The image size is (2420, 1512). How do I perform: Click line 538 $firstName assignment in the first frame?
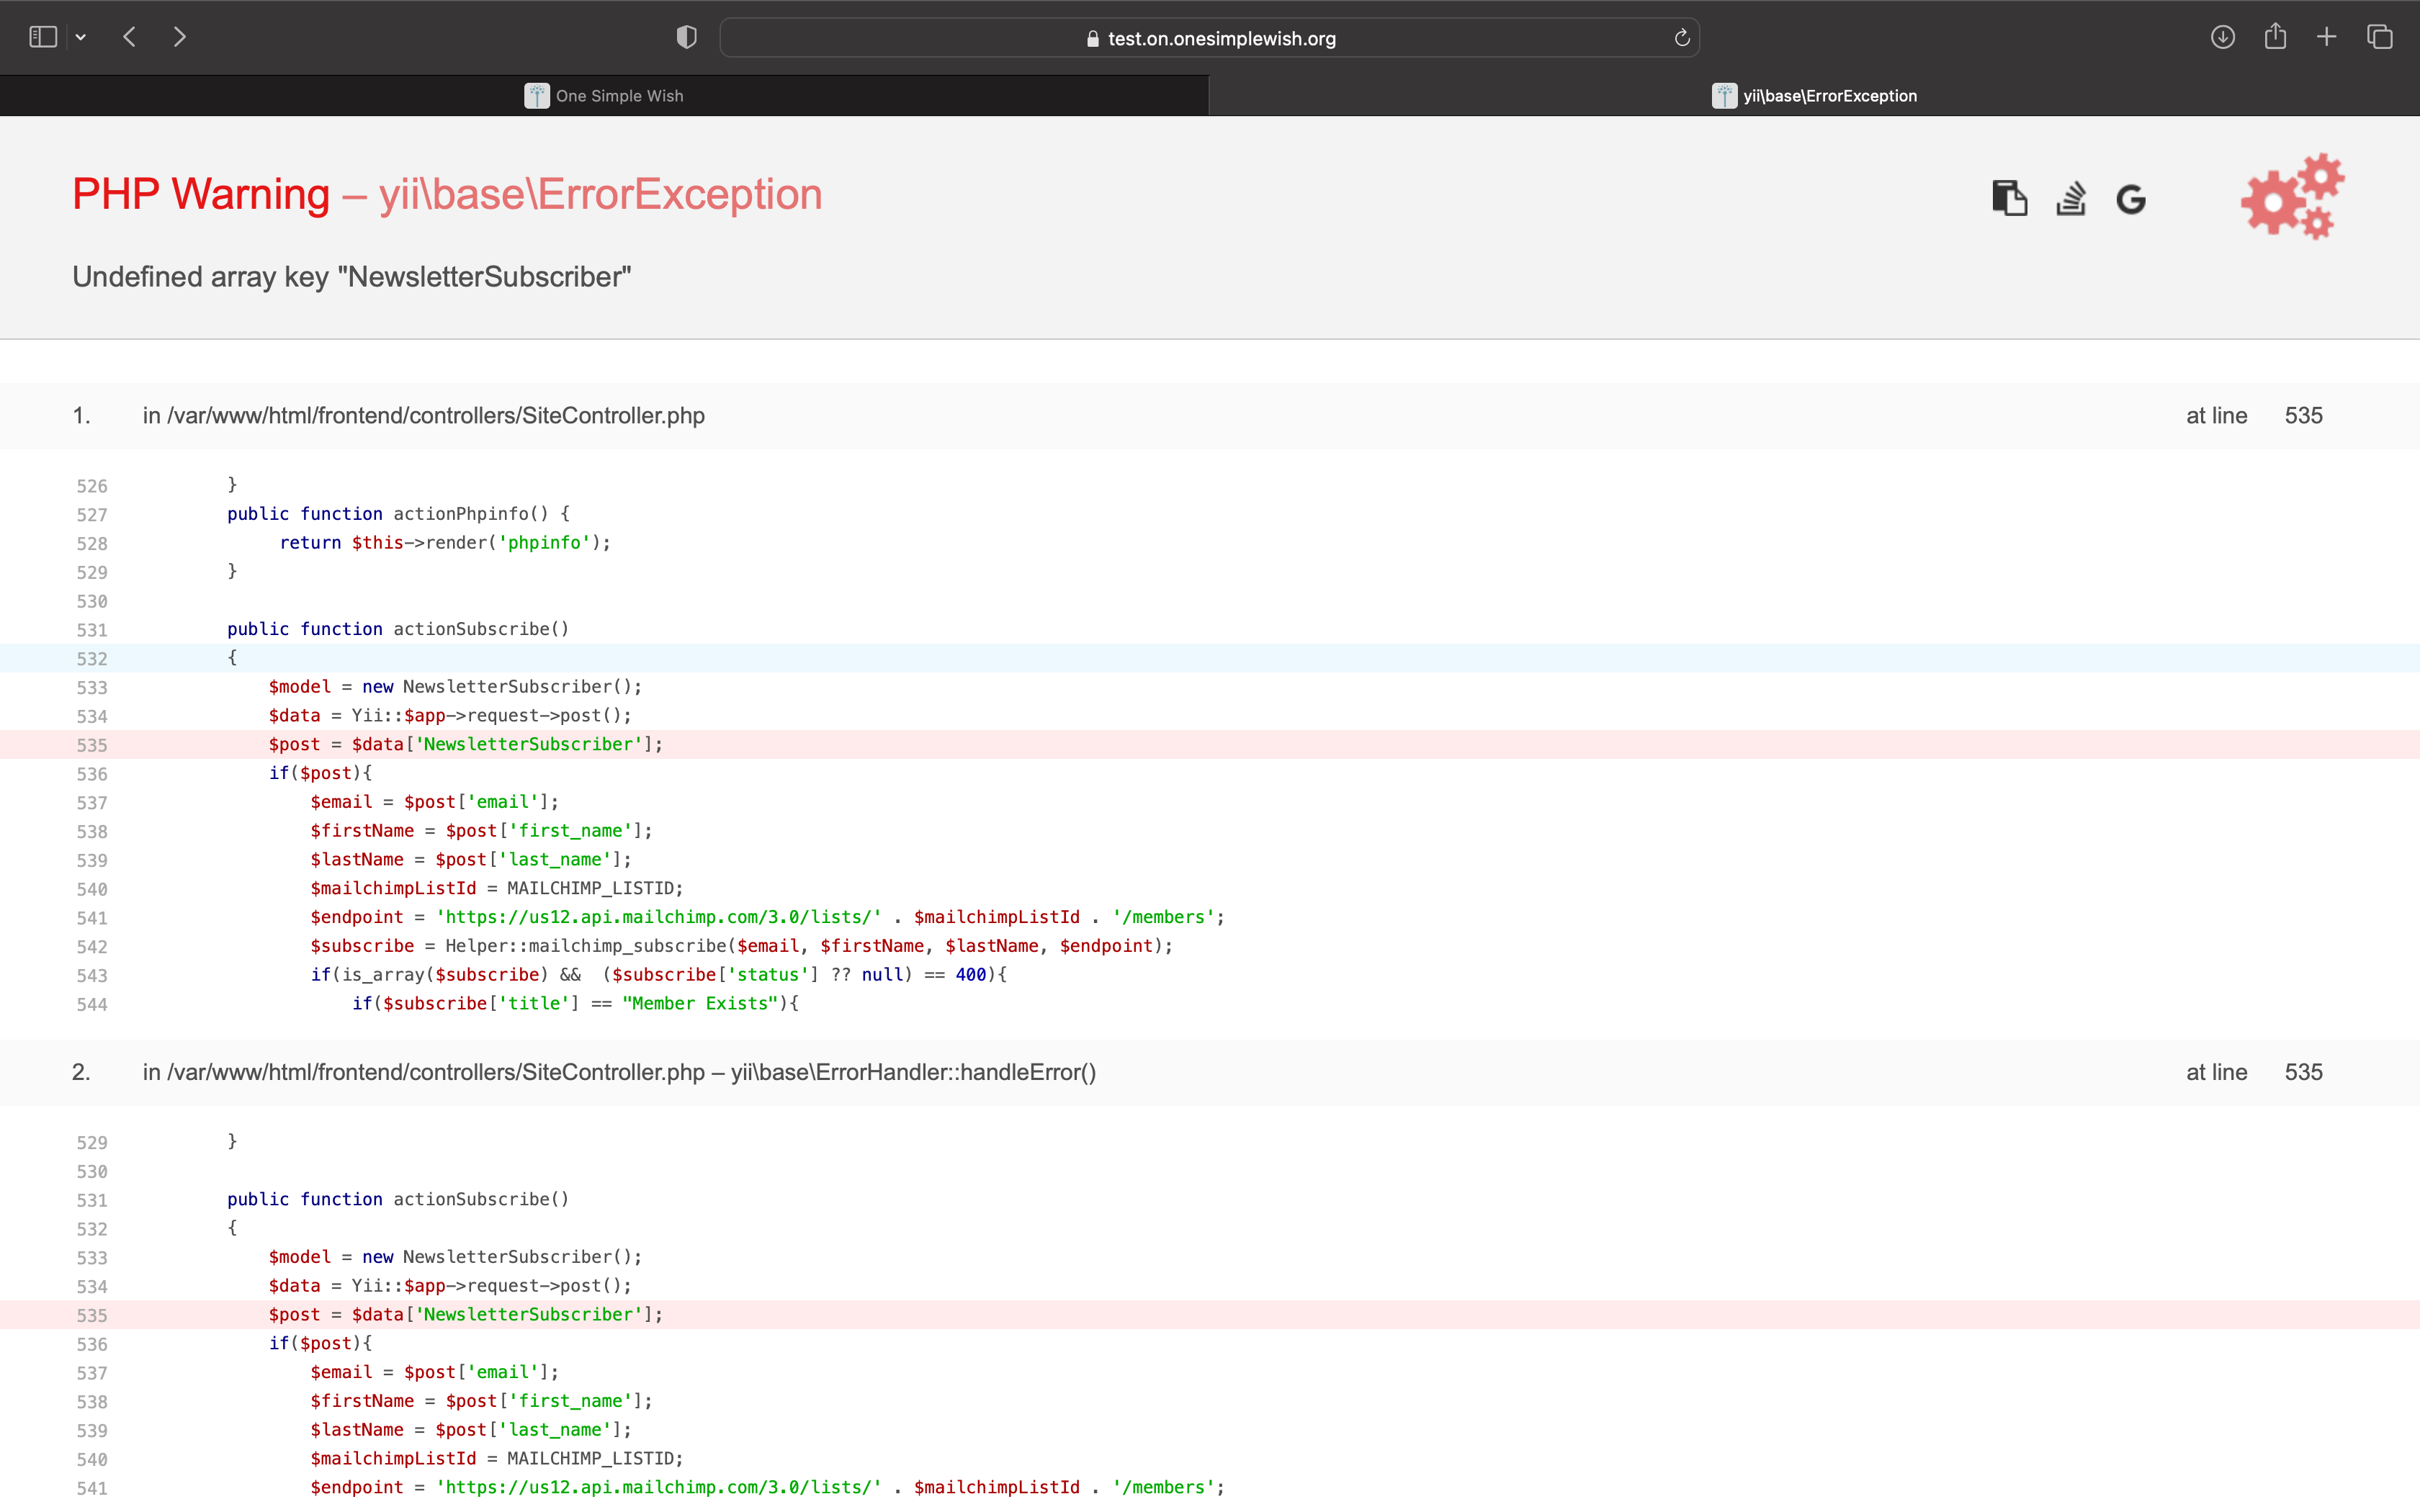(481, 830)
